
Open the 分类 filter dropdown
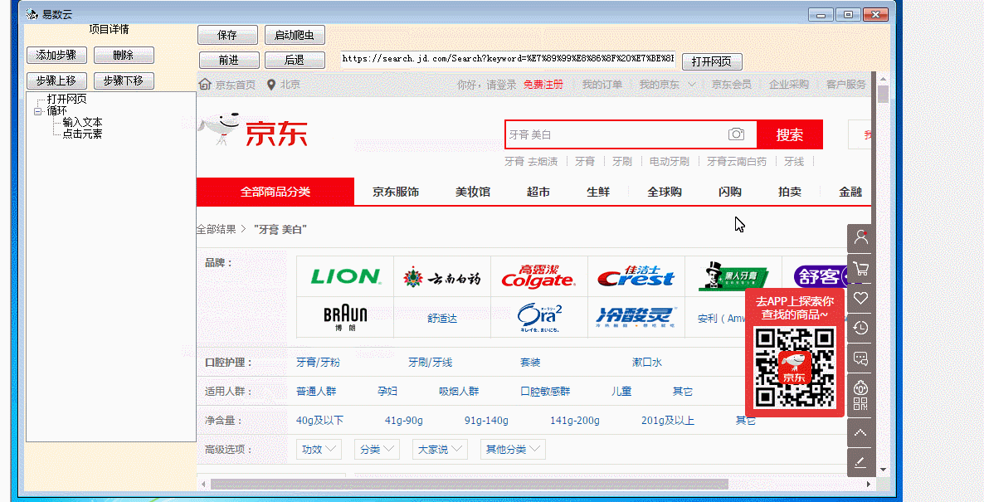[x=377, y=449]
